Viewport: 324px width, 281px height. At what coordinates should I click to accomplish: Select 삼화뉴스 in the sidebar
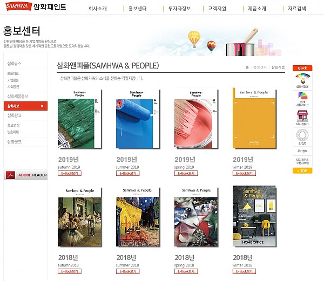point(14,64)
